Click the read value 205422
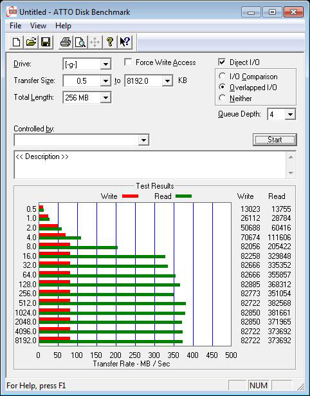Viewport: 310px width, 396px height. coord(279,247)
